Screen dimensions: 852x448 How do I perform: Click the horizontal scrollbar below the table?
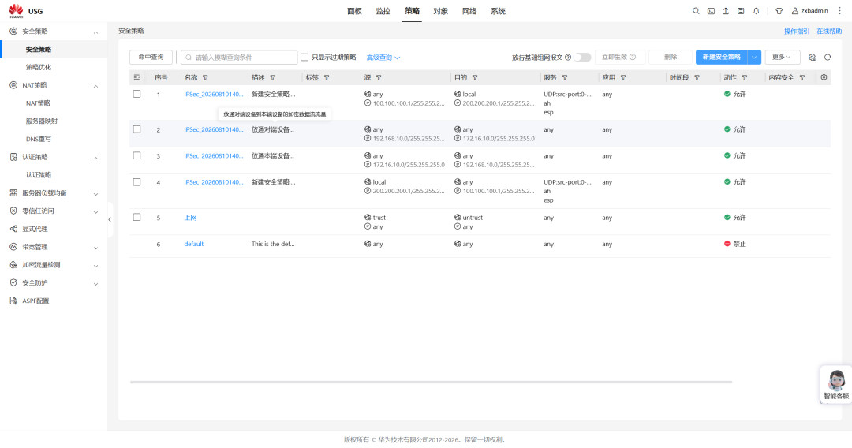pos(431,382)
